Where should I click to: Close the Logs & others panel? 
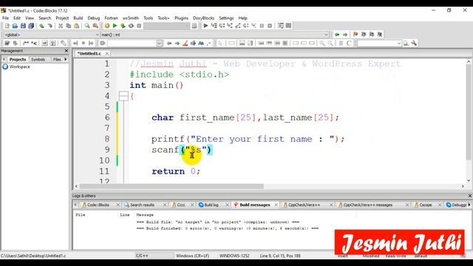pyautogui.click(x=470, y=196)
